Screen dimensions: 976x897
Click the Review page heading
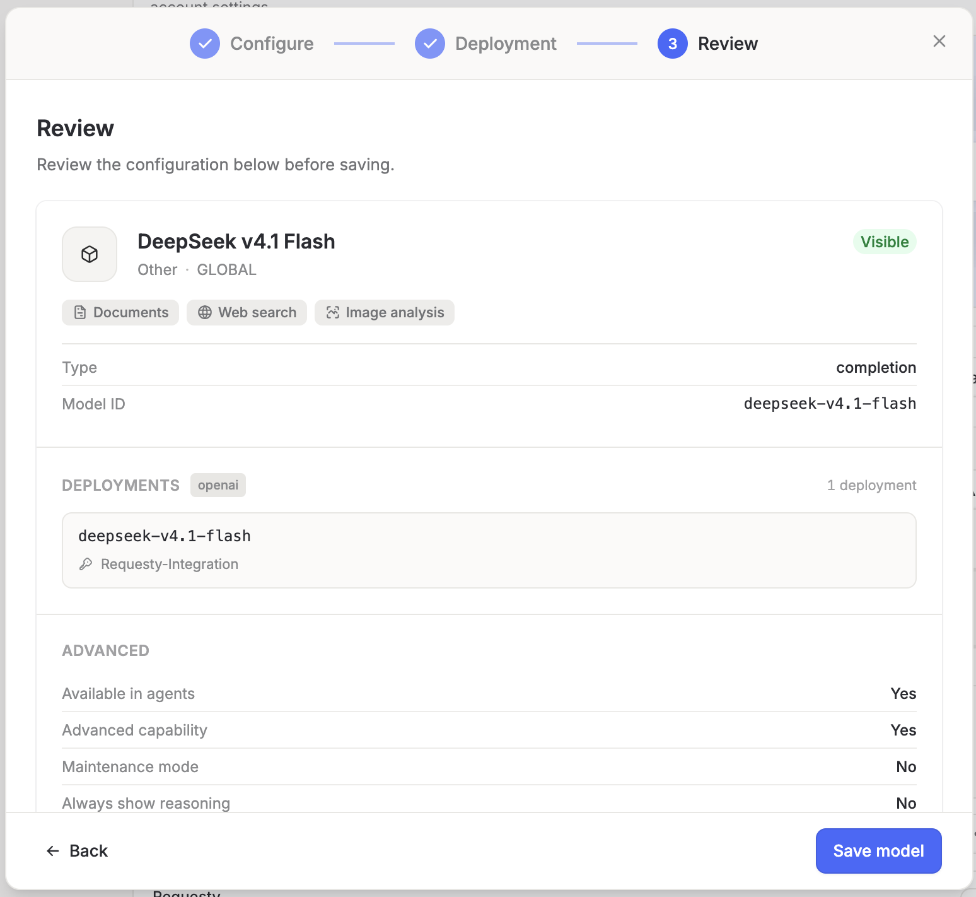tap(76, 128)
